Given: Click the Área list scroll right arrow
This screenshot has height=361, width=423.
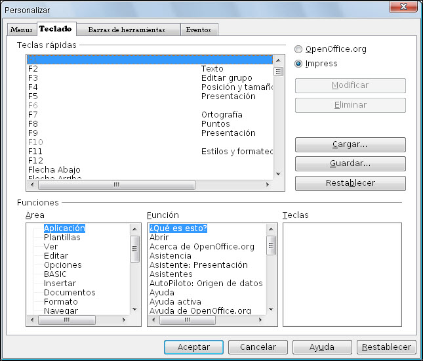Looking at the screenshot, I should 124,320.
